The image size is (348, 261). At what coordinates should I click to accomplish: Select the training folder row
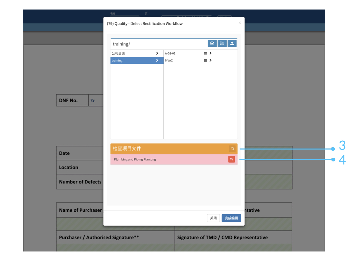pyautogui.click(x=137, y=60)
